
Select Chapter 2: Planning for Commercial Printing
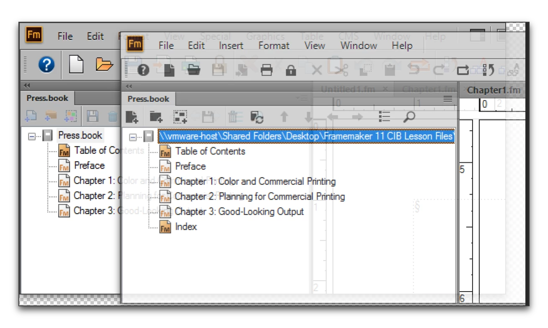(x=260, y=197)
